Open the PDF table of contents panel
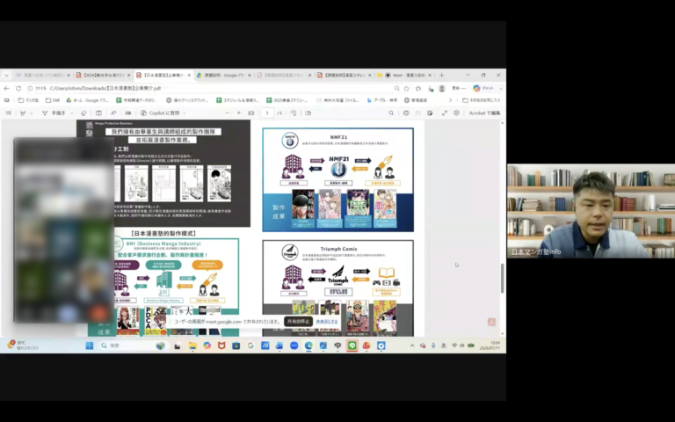This screenshot has height=422, width=675. (8, 113)
